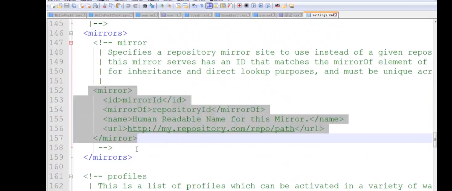
Task: Collapse the red fold marker on line 147
Action: [71, 43]
